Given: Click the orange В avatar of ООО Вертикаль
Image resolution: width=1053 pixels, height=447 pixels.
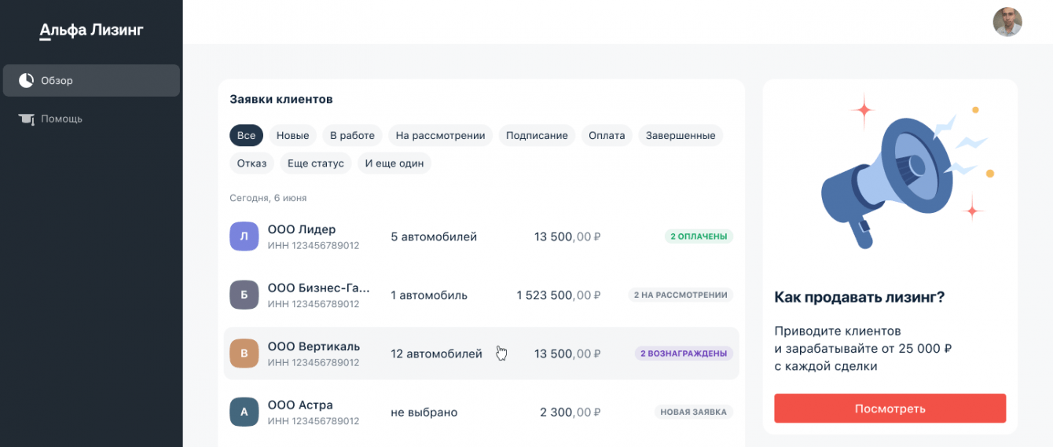Looking at the screenshot, I should click(244, 354).
